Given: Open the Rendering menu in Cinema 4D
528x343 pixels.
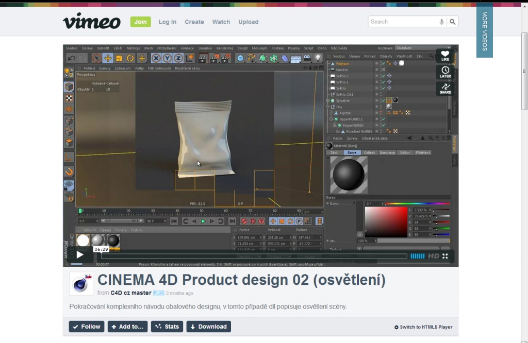Looking at the screenshot, I should pyautogui.click(x=225, y=48).
